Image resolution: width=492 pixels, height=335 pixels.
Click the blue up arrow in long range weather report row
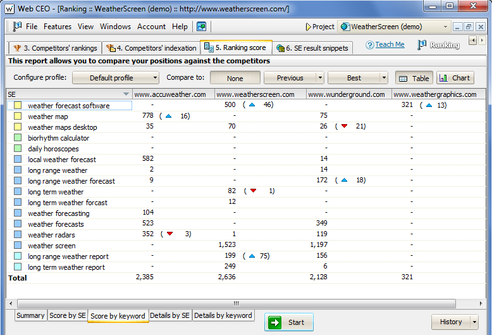(252, 256)
